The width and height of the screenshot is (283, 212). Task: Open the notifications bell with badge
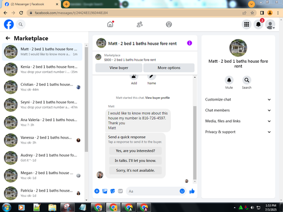(258, 24)
